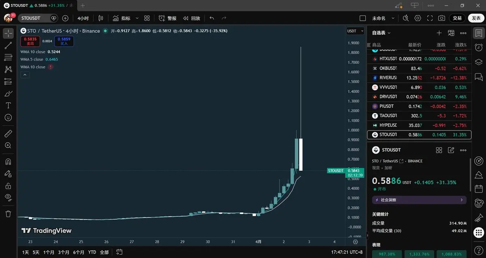This screenshot has height=258, width=486.
Task: Take a chart snapshot with camera icon
Action: 441,18
